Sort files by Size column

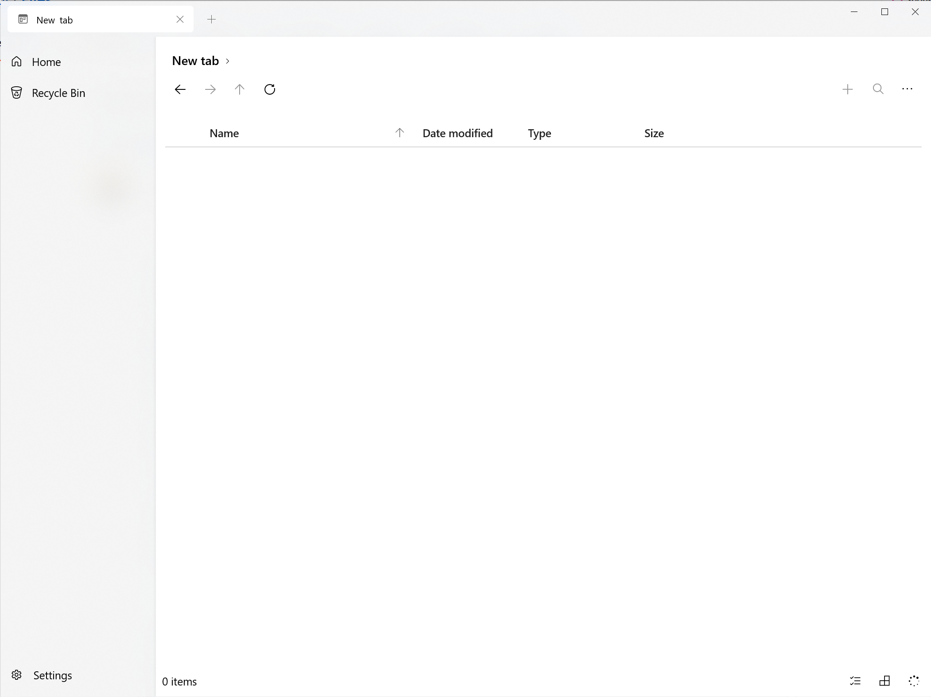[x=654, y=133]
